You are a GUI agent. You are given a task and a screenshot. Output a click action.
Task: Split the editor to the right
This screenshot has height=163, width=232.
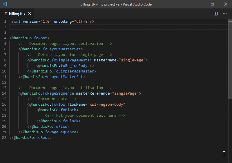[x=215, y=14]
